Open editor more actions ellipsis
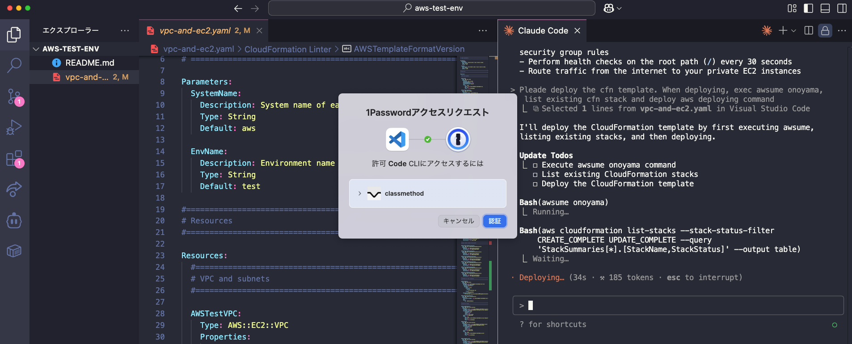 coord(483,30)
